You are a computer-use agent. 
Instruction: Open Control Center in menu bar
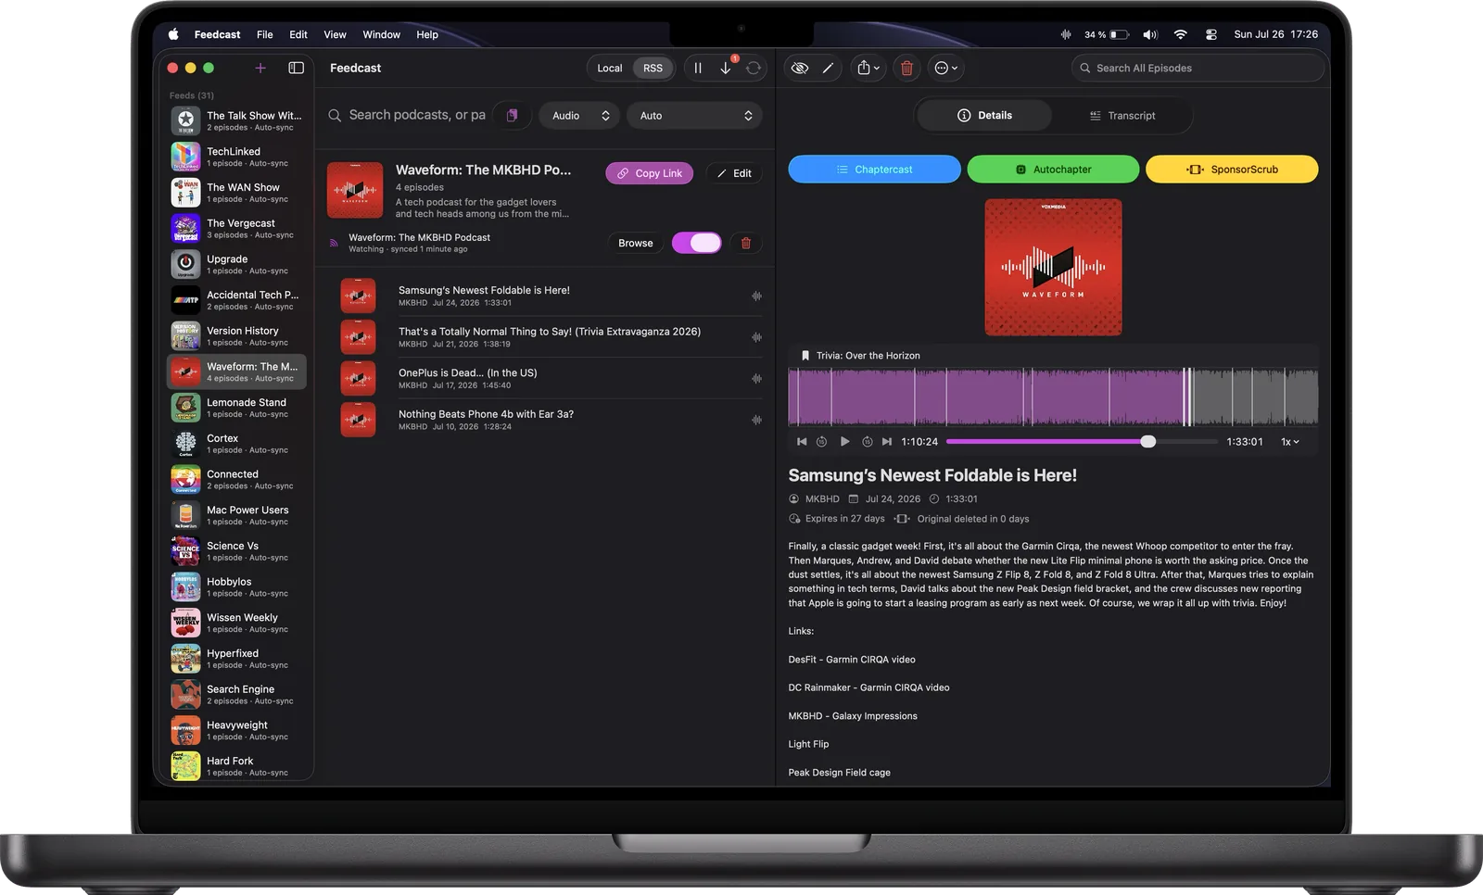1210,34
